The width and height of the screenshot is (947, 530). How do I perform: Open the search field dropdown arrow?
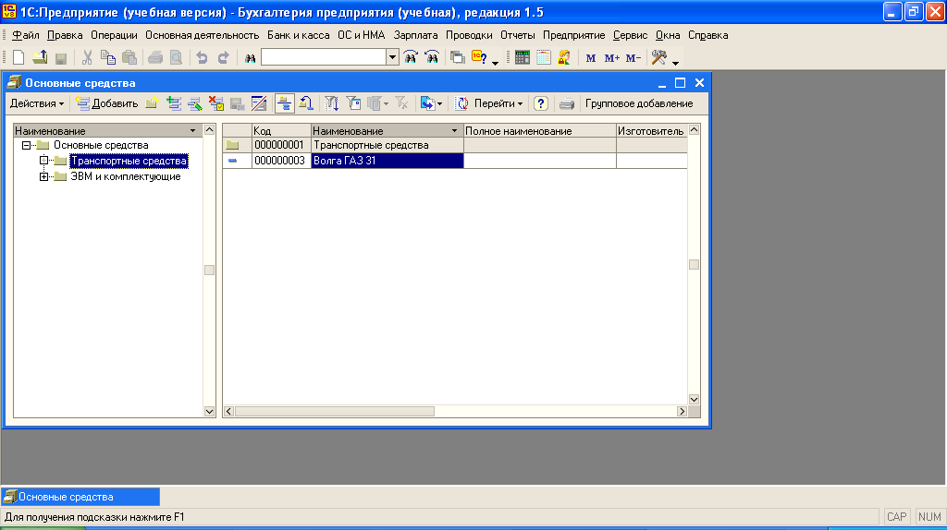click(392, 57)
